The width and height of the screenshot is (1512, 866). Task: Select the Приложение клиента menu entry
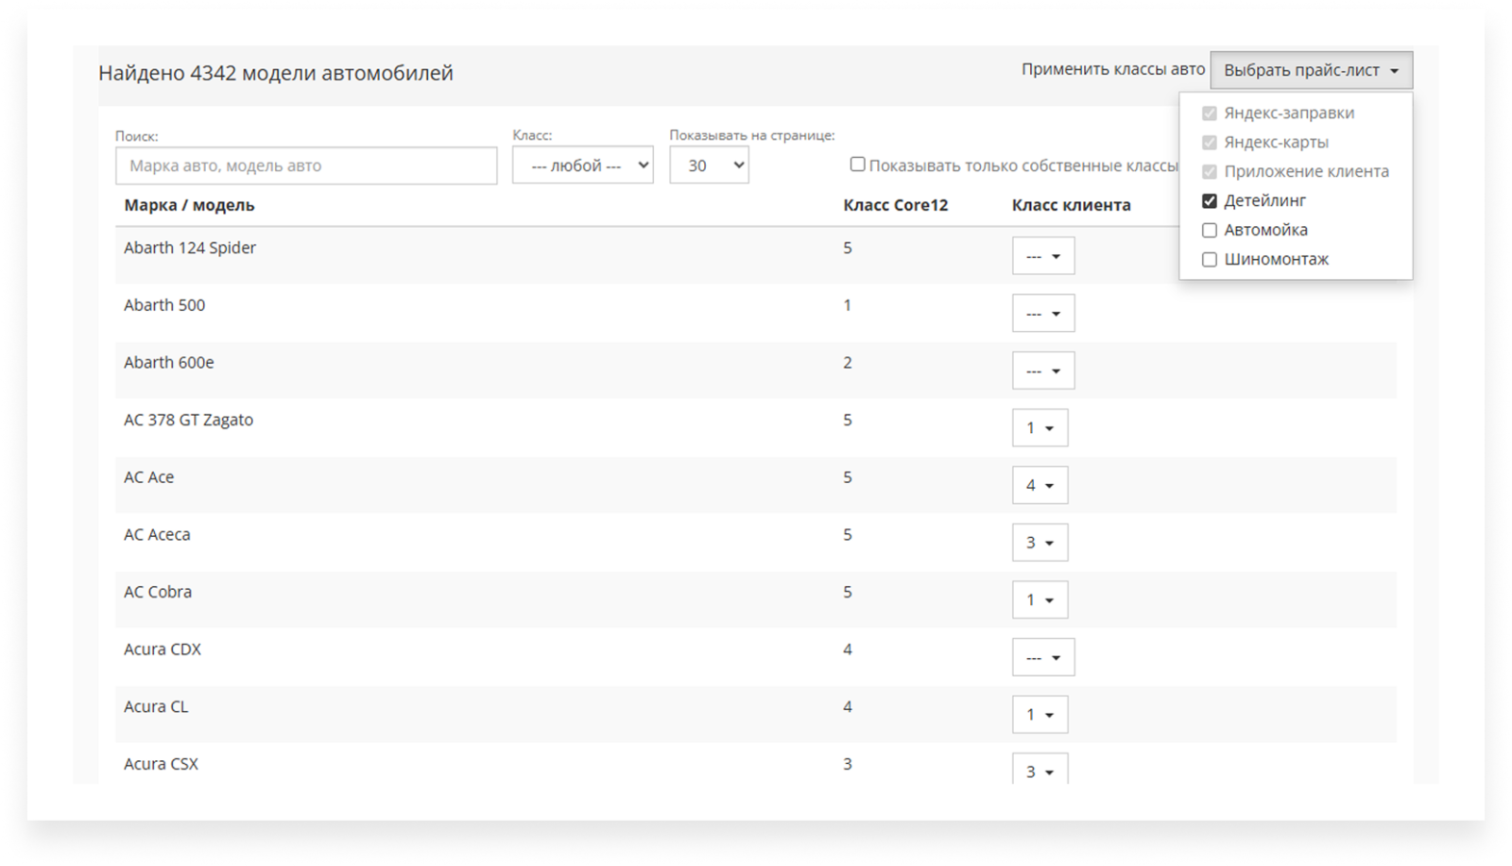coord(1305,172)
